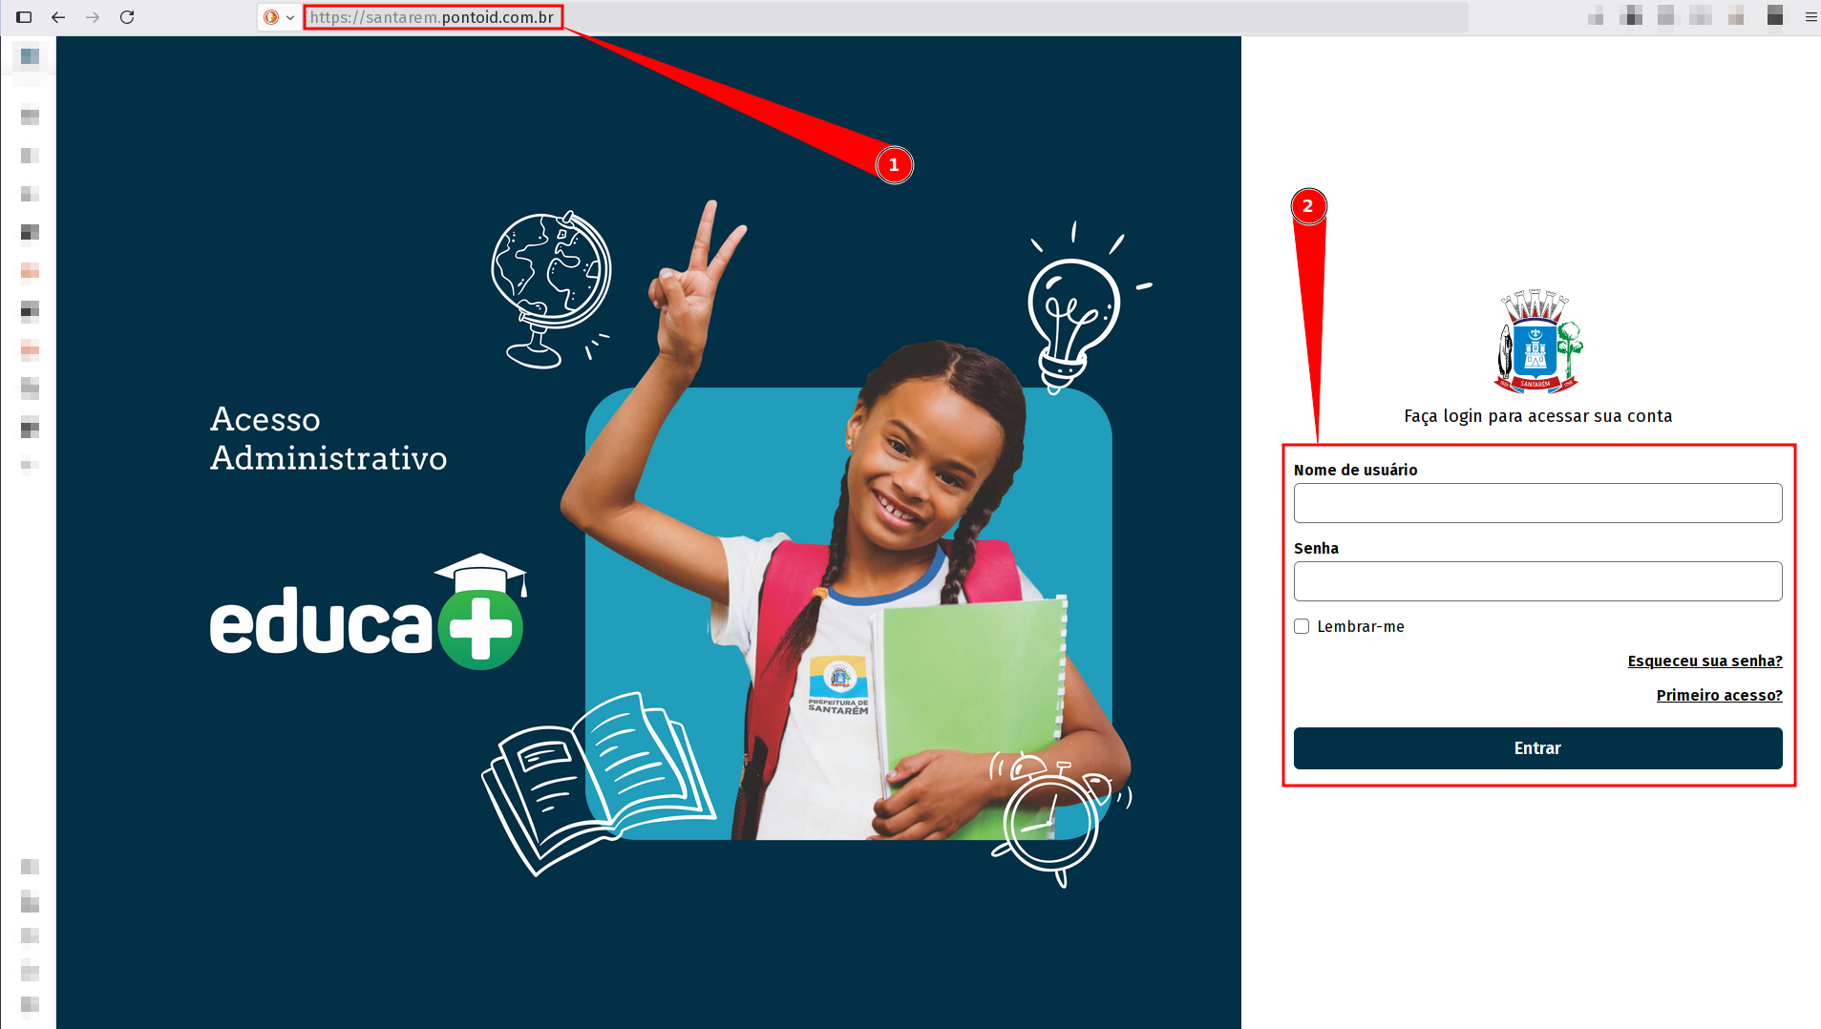Focus the Senha password field
The width and height of the screenshot is (1821, 1029).
(1537, 581)
